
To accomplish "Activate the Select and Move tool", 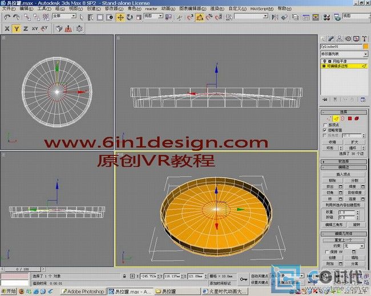I will tap(120, 17).
